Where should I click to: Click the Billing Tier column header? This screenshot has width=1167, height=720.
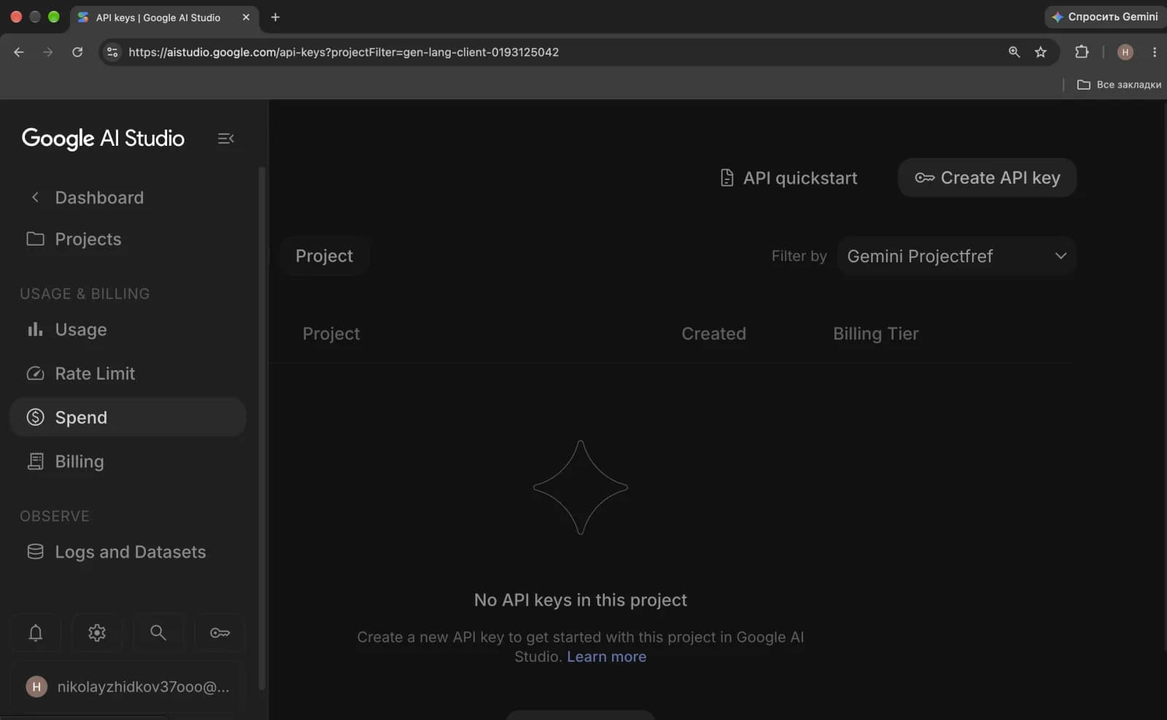pos(876,334)
